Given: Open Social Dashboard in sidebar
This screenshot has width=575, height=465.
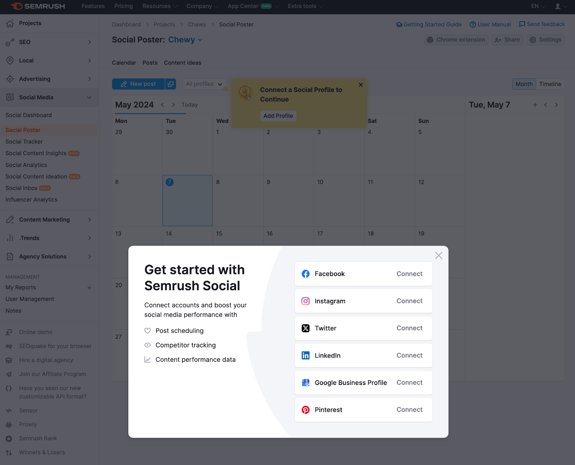Looking at the screenshot, I should (29, 115).
